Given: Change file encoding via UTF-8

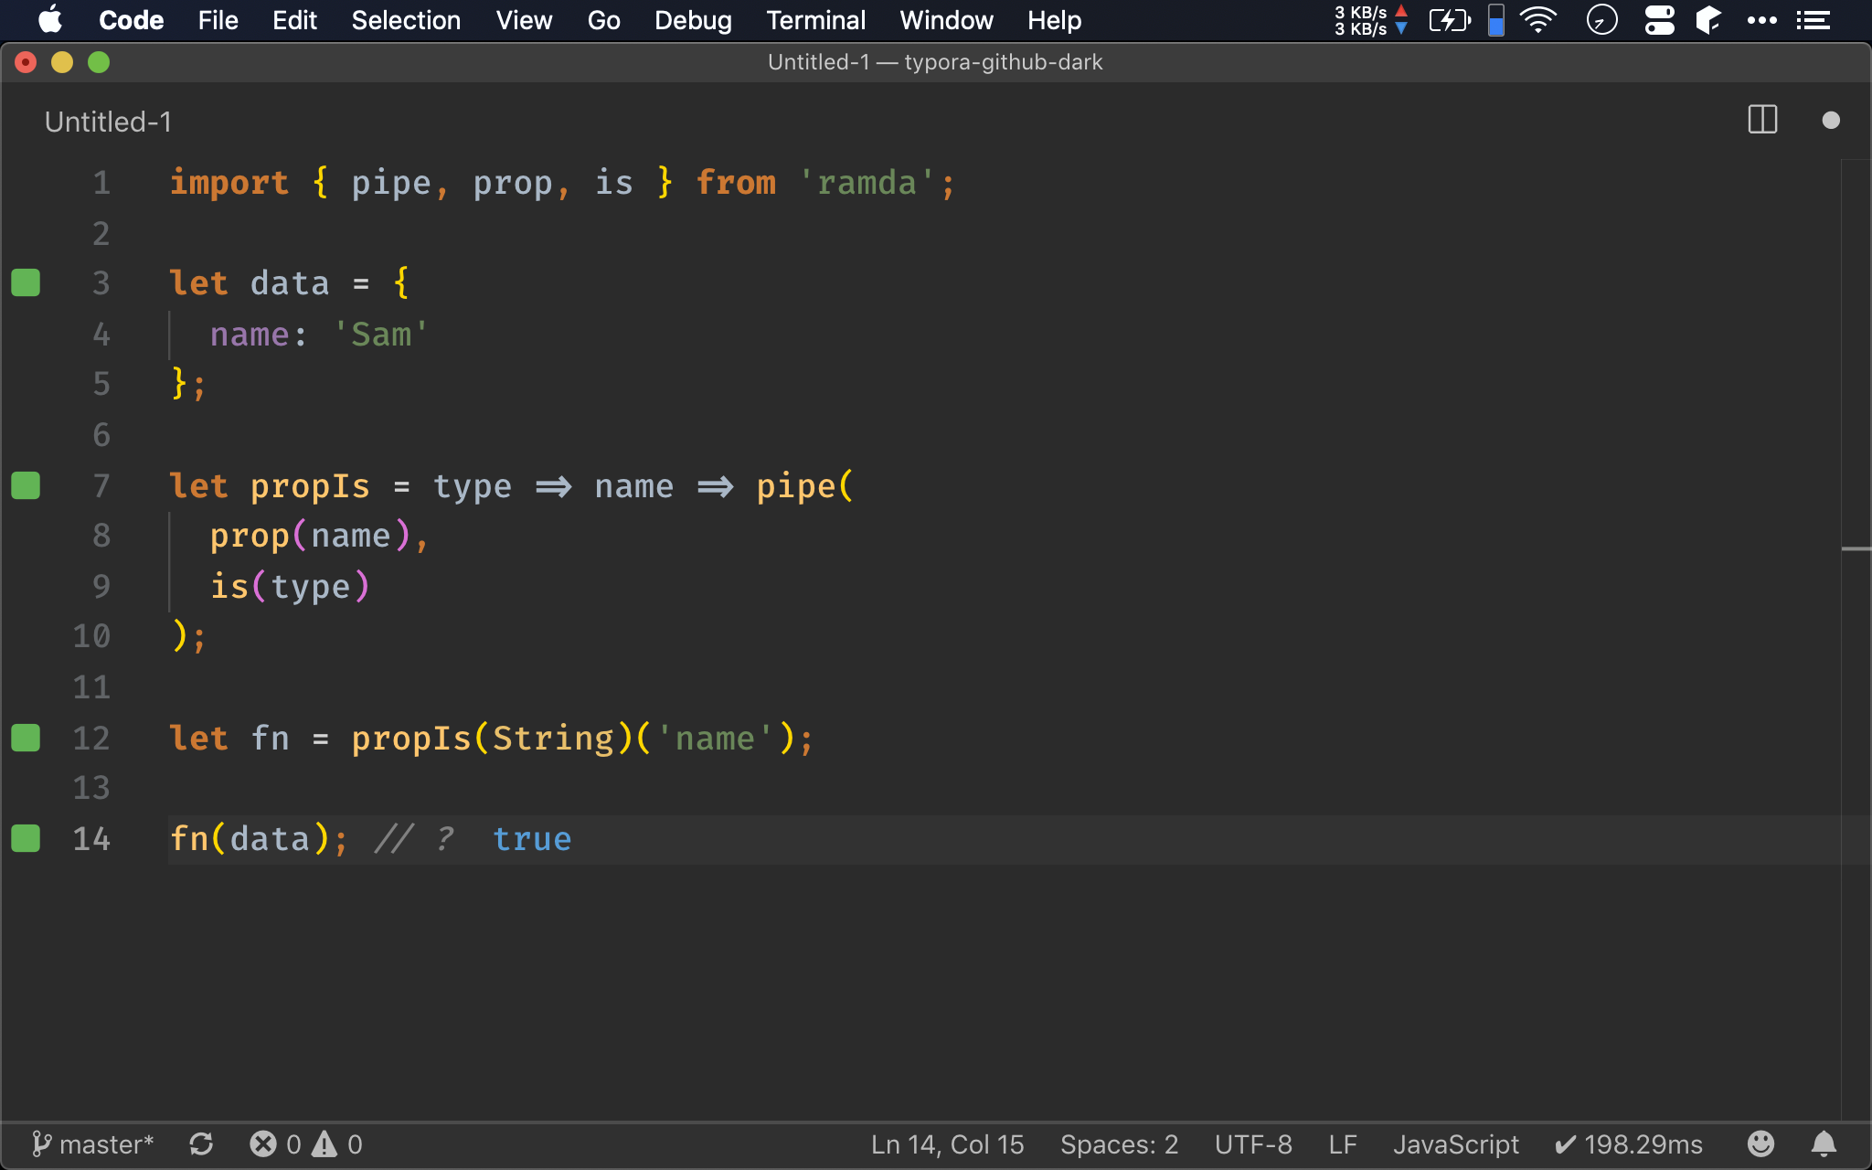Looking at the screenshot, I should pos(1253,1144).
